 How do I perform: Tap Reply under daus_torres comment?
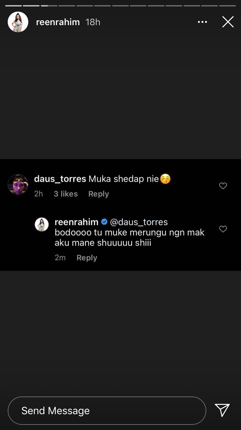[x=99, y=194]
